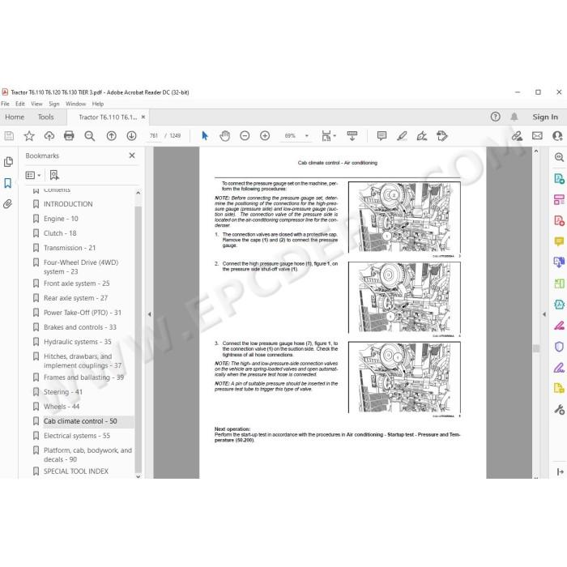Open notifications bell icon

coord(514,117)
